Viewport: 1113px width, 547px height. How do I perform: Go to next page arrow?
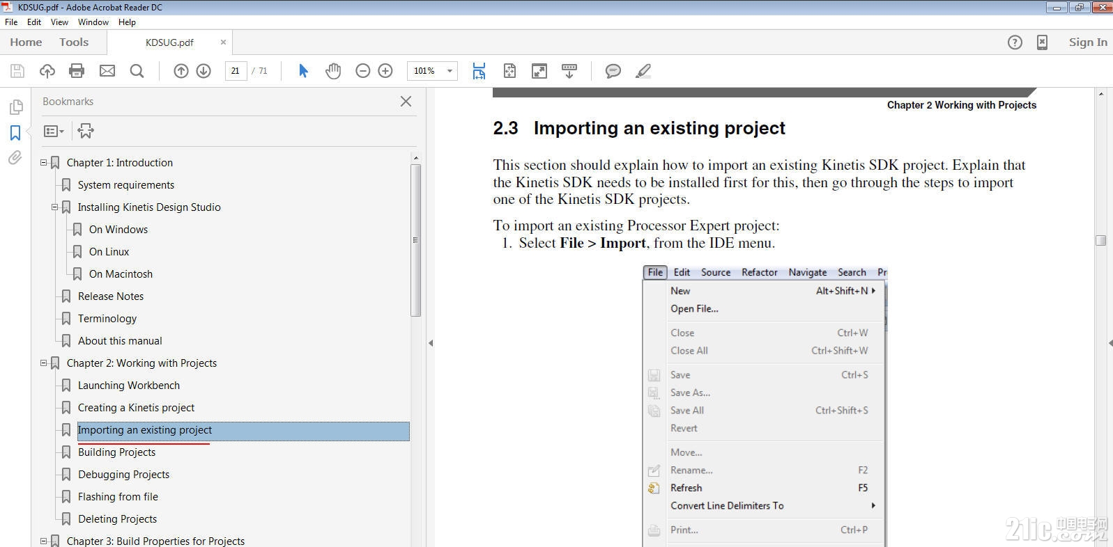coord(204,71)
